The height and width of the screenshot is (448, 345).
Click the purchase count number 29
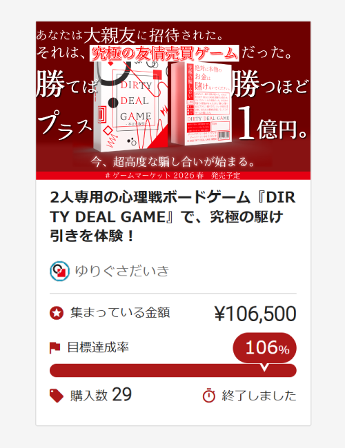click(x=121, y=394)
